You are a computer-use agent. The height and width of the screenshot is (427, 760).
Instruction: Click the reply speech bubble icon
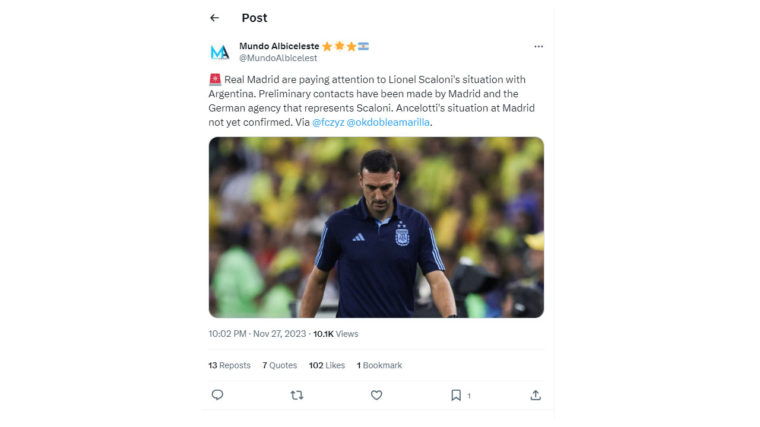[217, 395]
